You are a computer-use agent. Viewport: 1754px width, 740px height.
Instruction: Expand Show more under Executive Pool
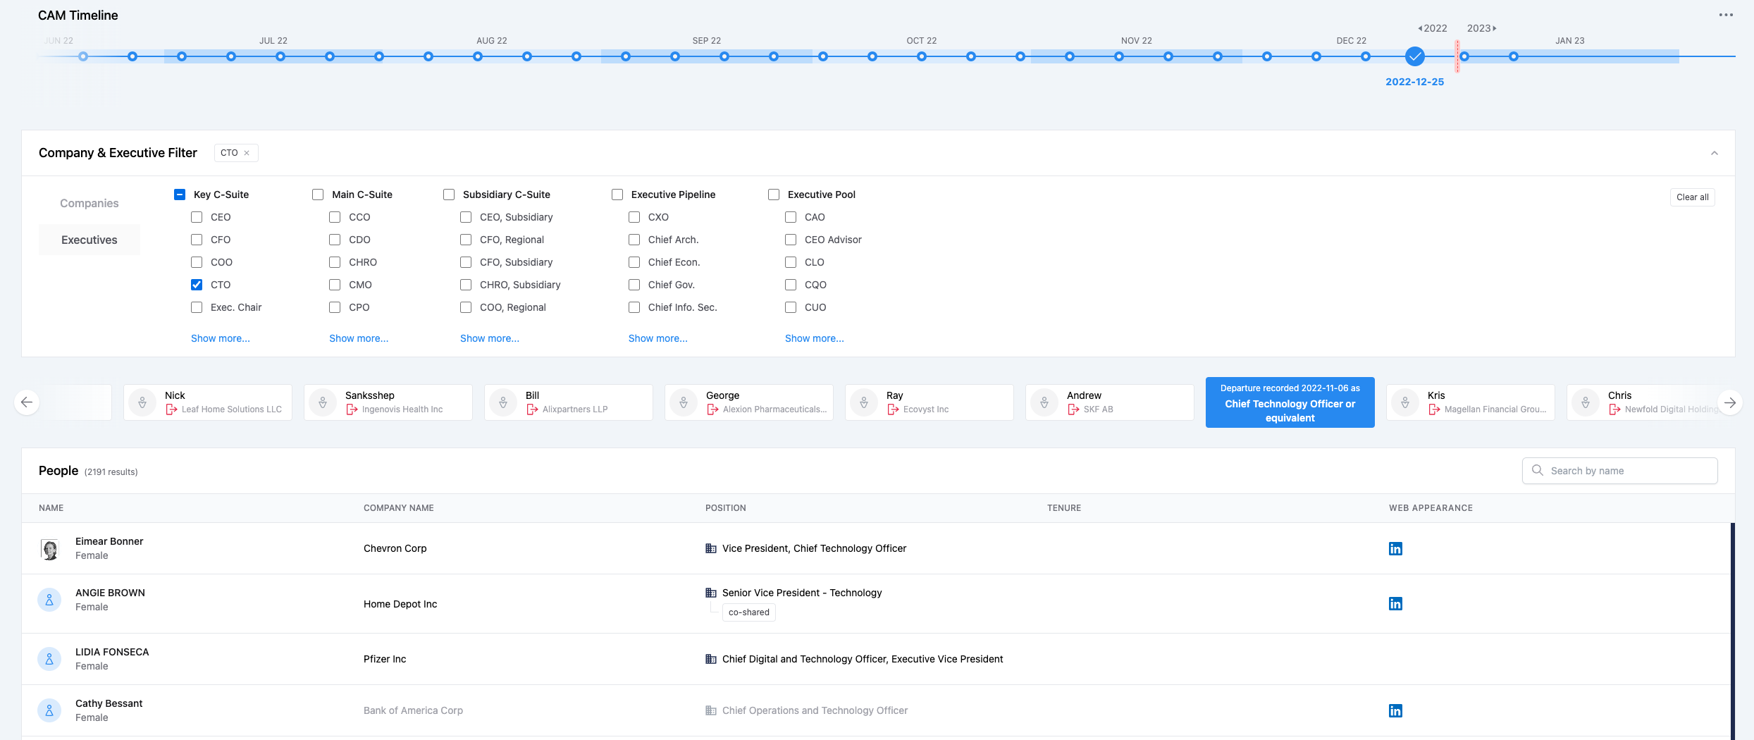[815, 338]
